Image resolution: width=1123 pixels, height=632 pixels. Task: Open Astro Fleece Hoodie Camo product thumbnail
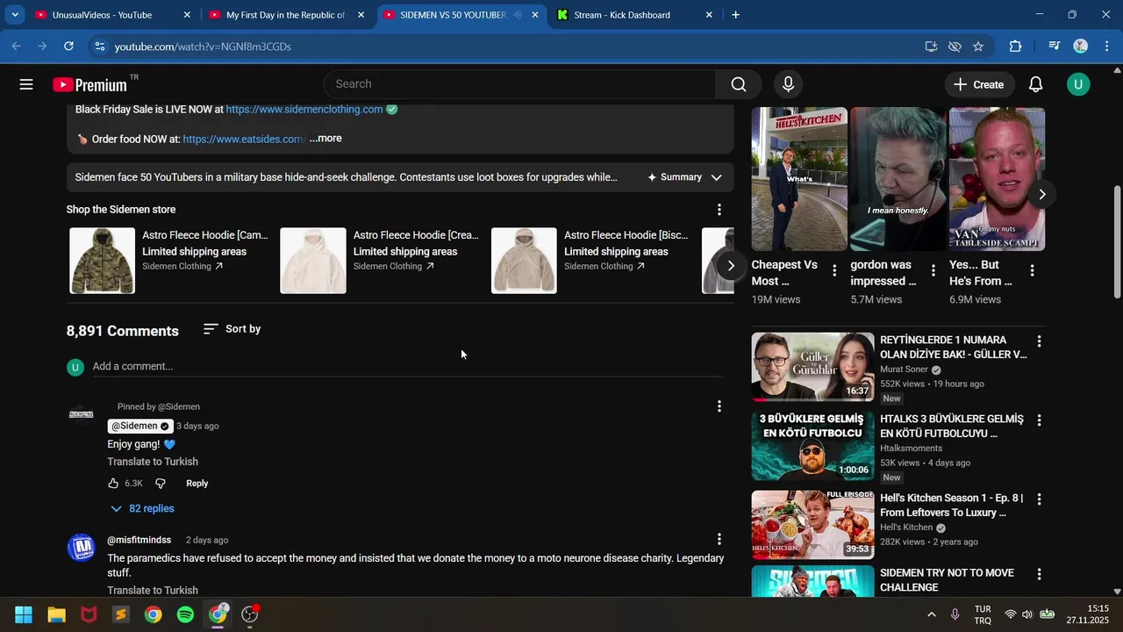[x=103, y=261]
